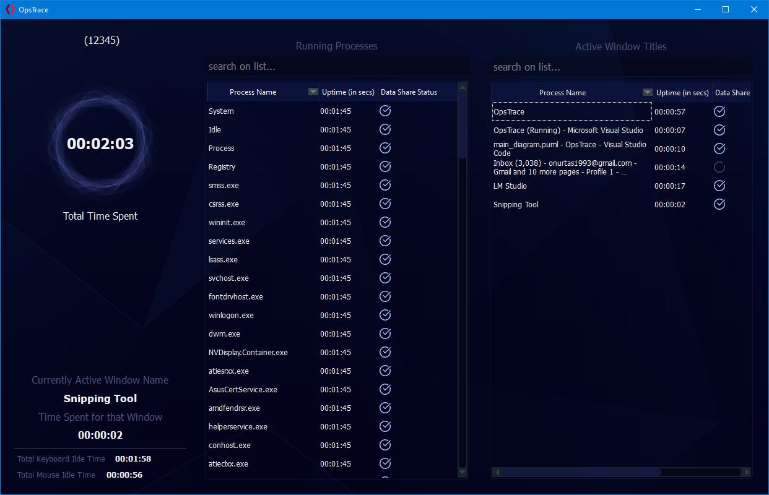Click data share icon for Microsoft Visual Studio window

(x=719, y=130)
